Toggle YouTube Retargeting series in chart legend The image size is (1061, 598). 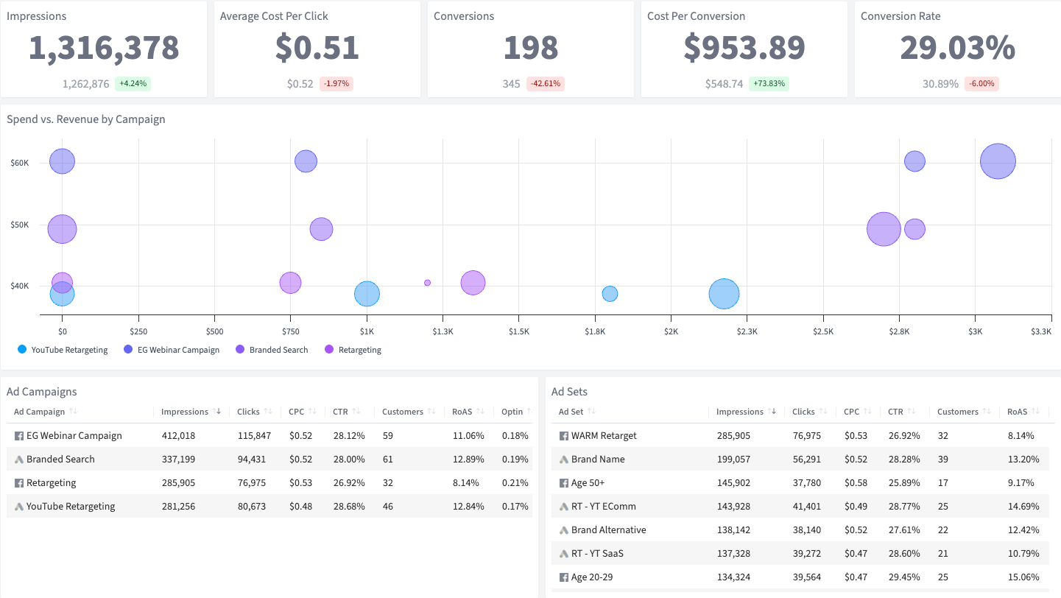point(63,350)
